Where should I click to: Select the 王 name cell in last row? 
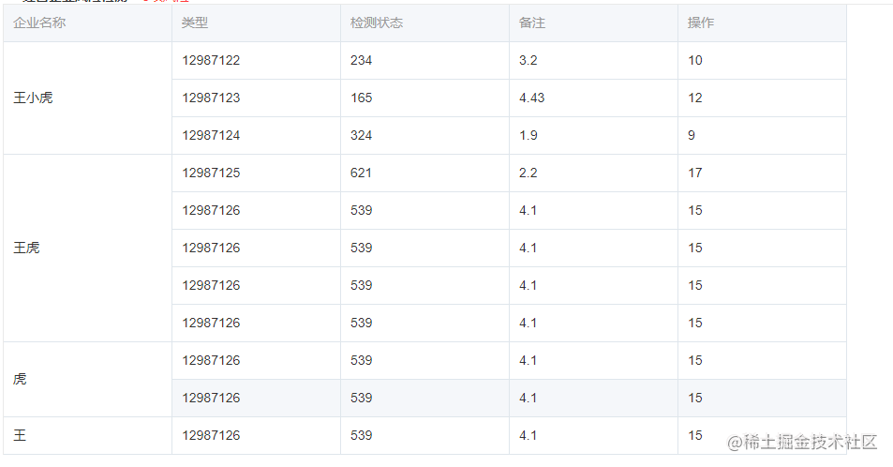(20, 435)
